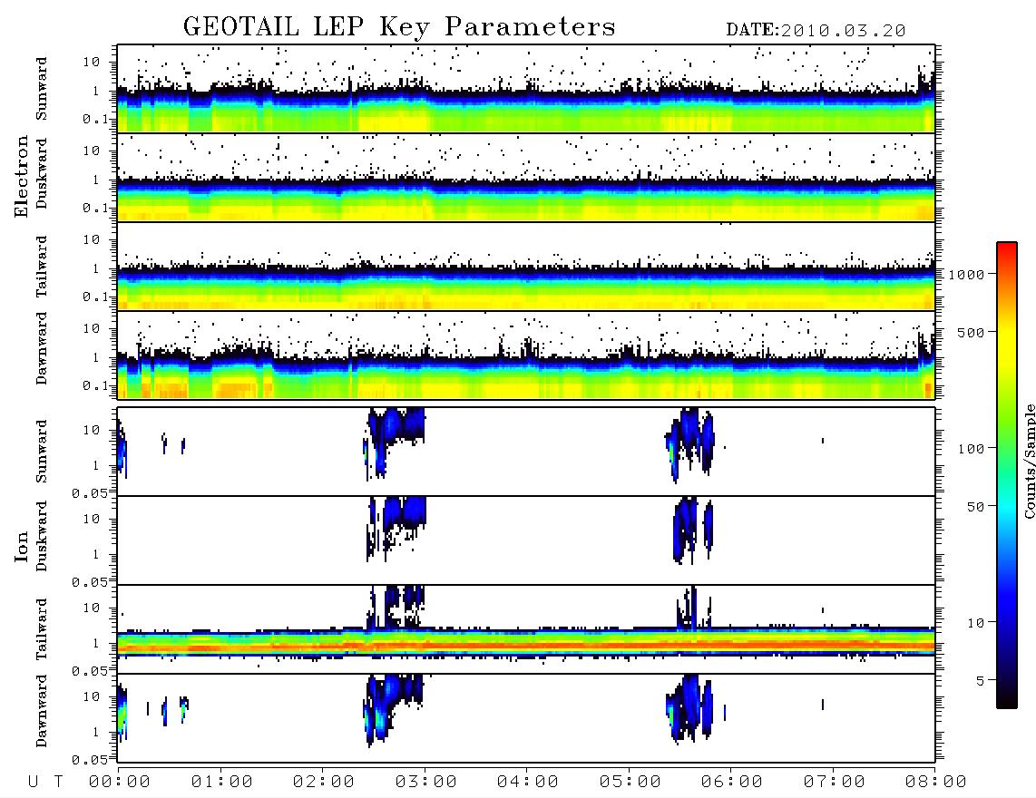Click inside the Electron Sunward spectrogram panel
Screen dimensions: 1036x798
pyautogui.click(x=526, y=89)
